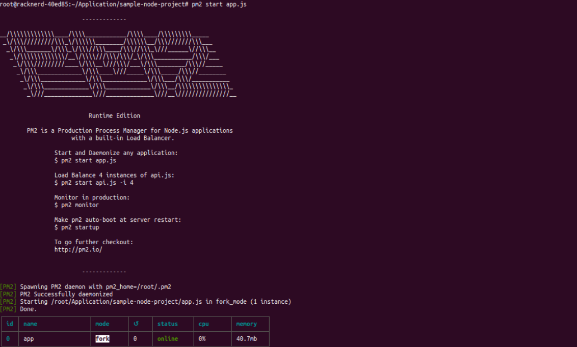Click the "memory" column header
Viewport: 577px width, 347px height.
pos(246,324)
